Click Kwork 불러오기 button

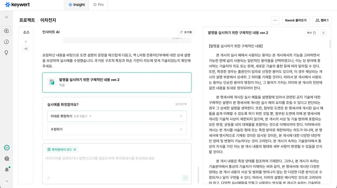[x=296, y=20]
